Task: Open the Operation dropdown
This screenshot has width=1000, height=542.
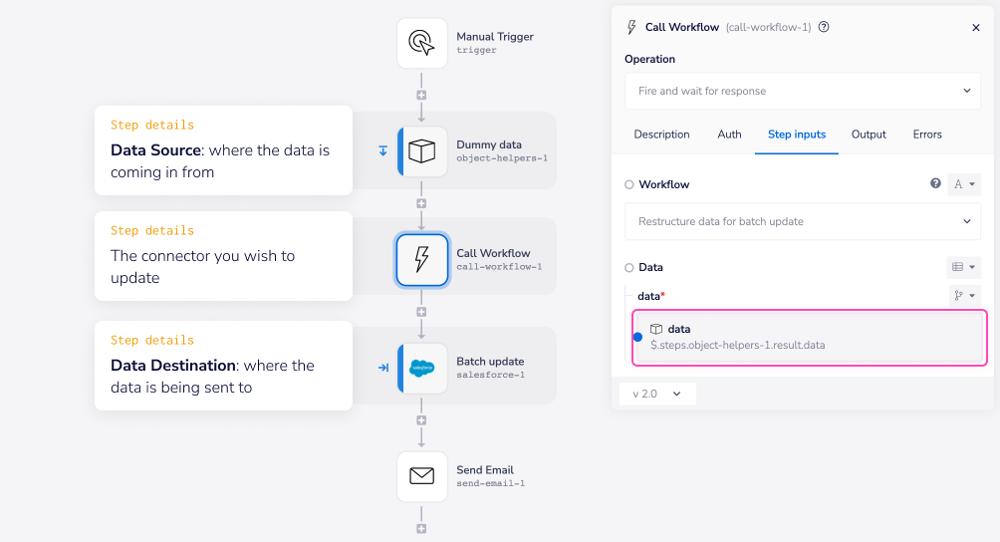Action: click(x=802, y=91)
